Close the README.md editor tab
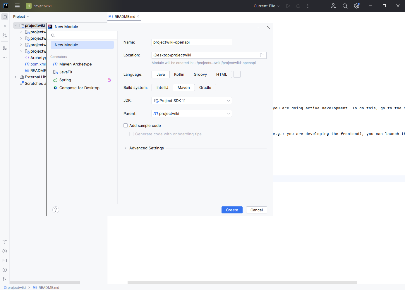The width and height of the screenshot is (405, 290). point(138,16)
